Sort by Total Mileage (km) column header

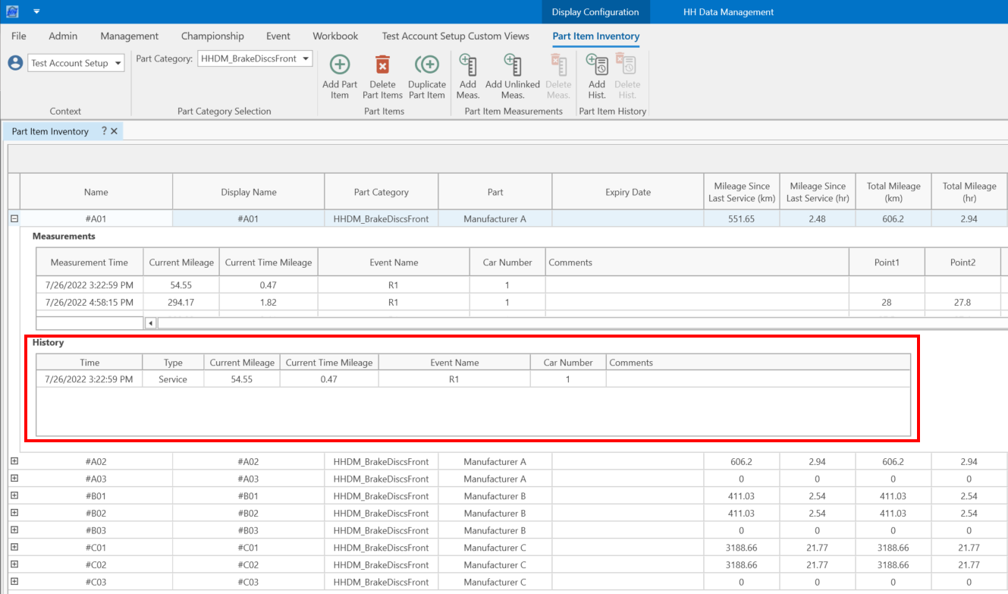click(893, 192)
